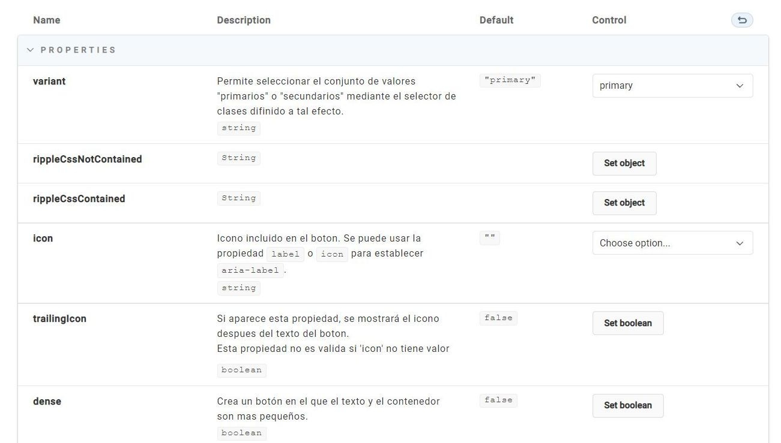Set boolean for trailingIcon property
The image size is (781, 443).
[628, 323]
